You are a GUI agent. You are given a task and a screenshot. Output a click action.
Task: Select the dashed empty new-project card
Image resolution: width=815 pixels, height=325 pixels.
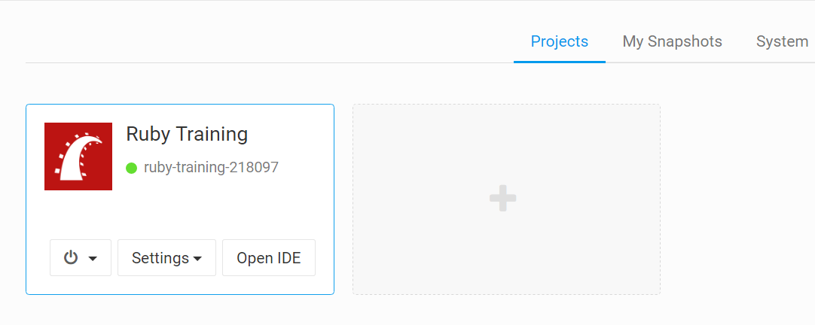(506, 199)
